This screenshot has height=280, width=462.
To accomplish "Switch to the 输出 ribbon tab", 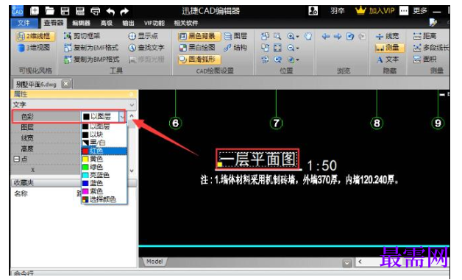I will [128, 23].
